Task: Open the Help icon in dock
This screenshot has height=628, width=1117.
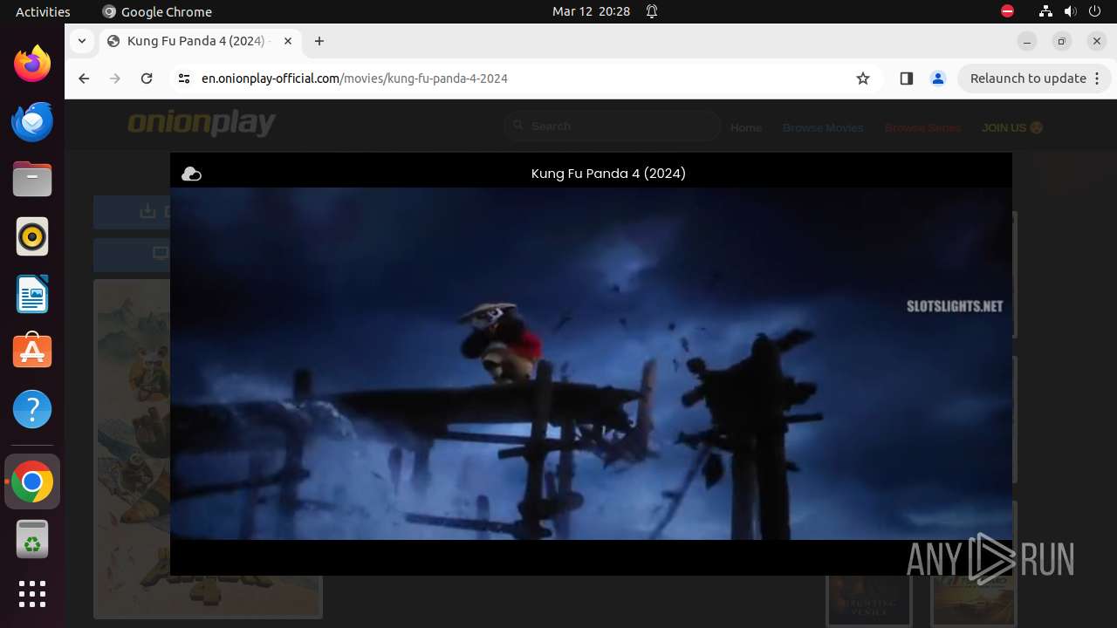Action: 32,409
